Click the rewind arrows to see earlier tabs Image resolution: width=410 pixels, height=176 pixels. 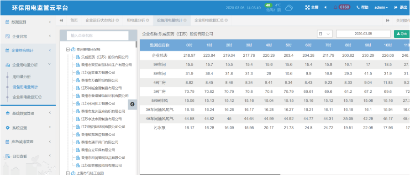[x=62, y=20]
